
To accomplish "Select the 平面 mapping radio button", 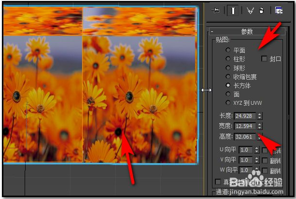I will coord(228,50).
